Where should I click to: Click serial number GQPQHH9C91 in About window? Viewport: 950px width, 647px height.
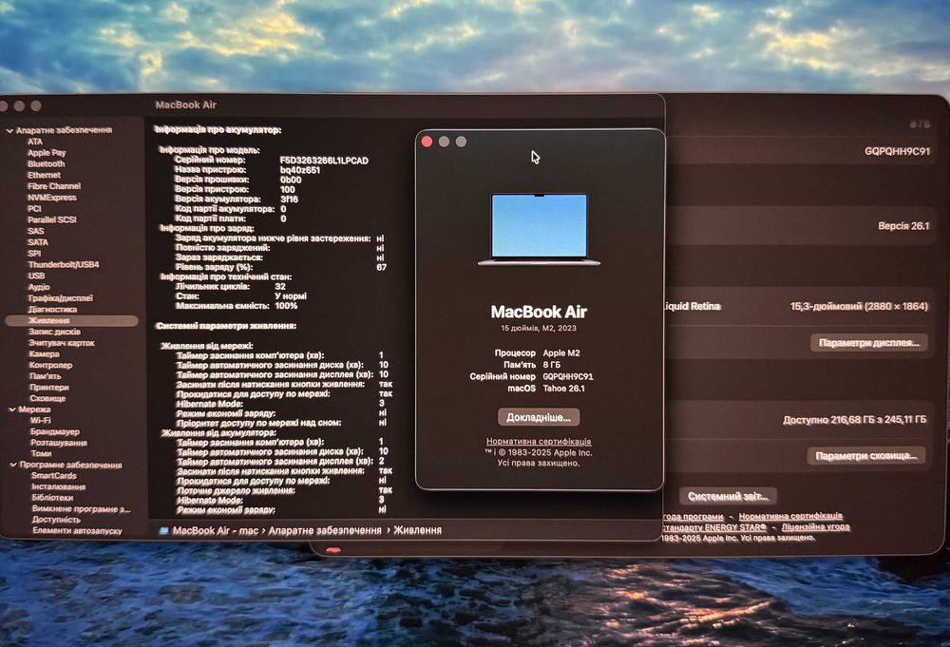(x=568, y=376)
